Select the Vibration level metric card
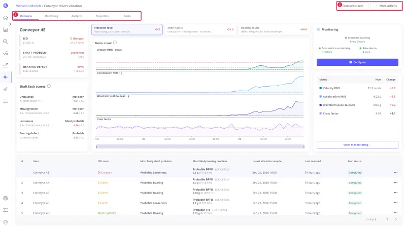406x228 pixels. (127, 29)
